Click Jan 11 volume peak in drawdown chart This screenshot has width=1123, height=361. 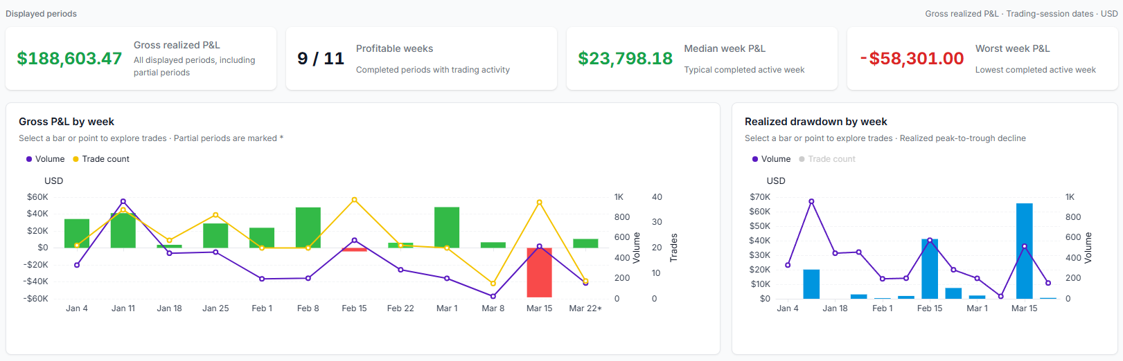click(x=811, y=201)
